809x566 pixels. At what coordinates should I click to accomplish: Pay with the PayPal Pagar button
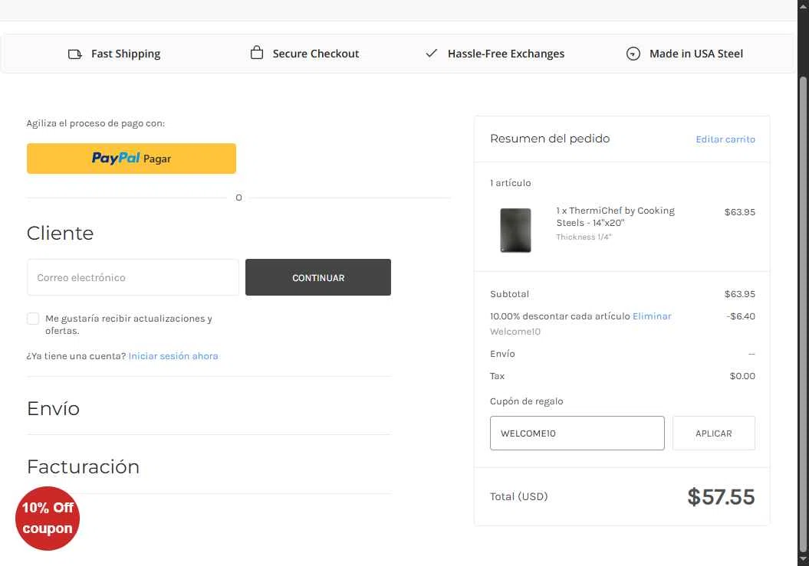point(132,159)
